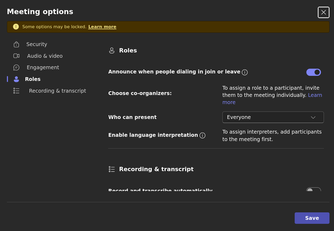The height and width of the screenshot is (231, 334).
Task: Open Learn more link about co-organizers
Action: [315, 95]
